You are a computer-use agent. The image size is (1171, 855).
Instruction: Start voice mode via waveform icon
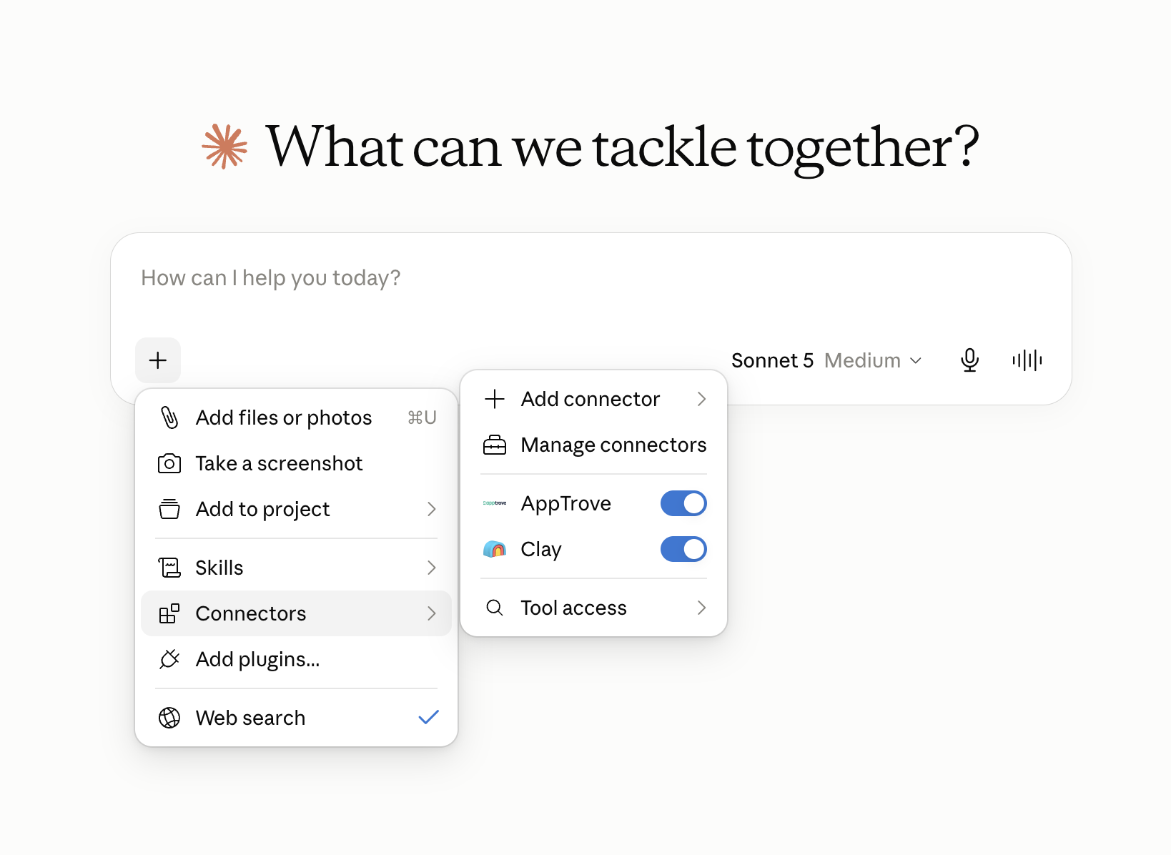(x=1027, y=360)
